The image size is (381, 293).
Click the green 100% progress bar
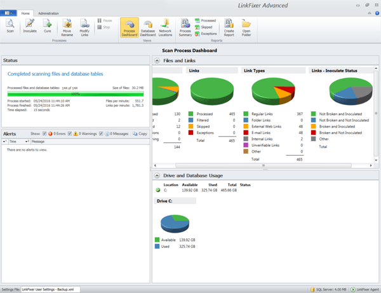pyautogui.click(x=75, y=93)
